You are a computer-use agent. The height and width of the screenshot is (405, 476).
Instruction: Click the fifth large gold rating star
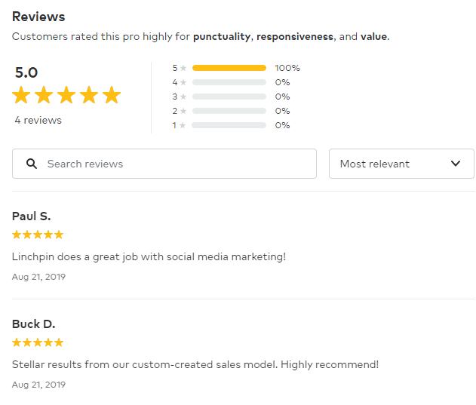112,95
